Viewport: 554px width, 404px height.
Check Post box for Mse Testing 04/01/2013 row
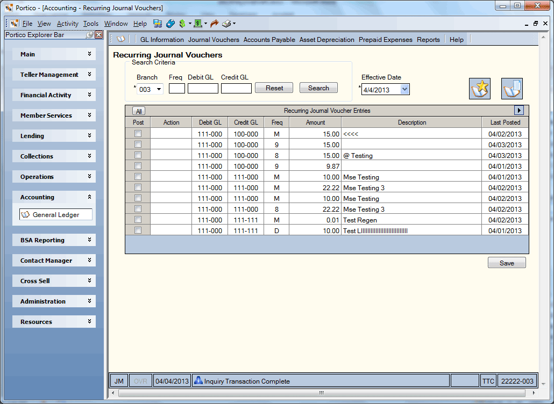pos(138,177)
